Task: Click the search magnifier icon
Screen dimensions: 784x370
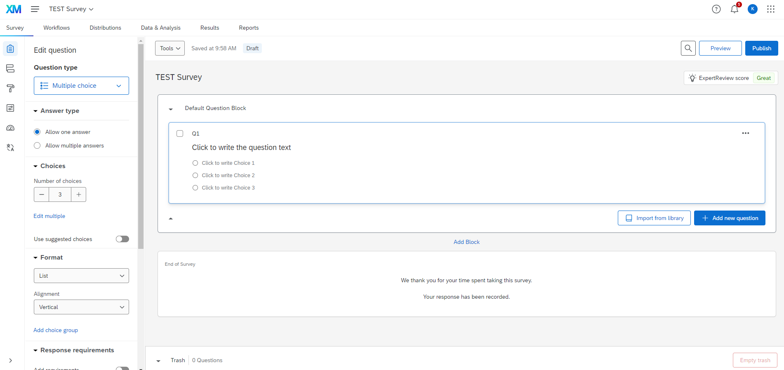Action: pyautogui.click(x=688, y=48)
